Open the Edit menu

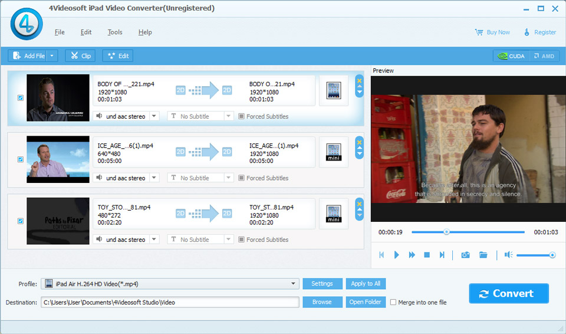click(x=86, y=32)
